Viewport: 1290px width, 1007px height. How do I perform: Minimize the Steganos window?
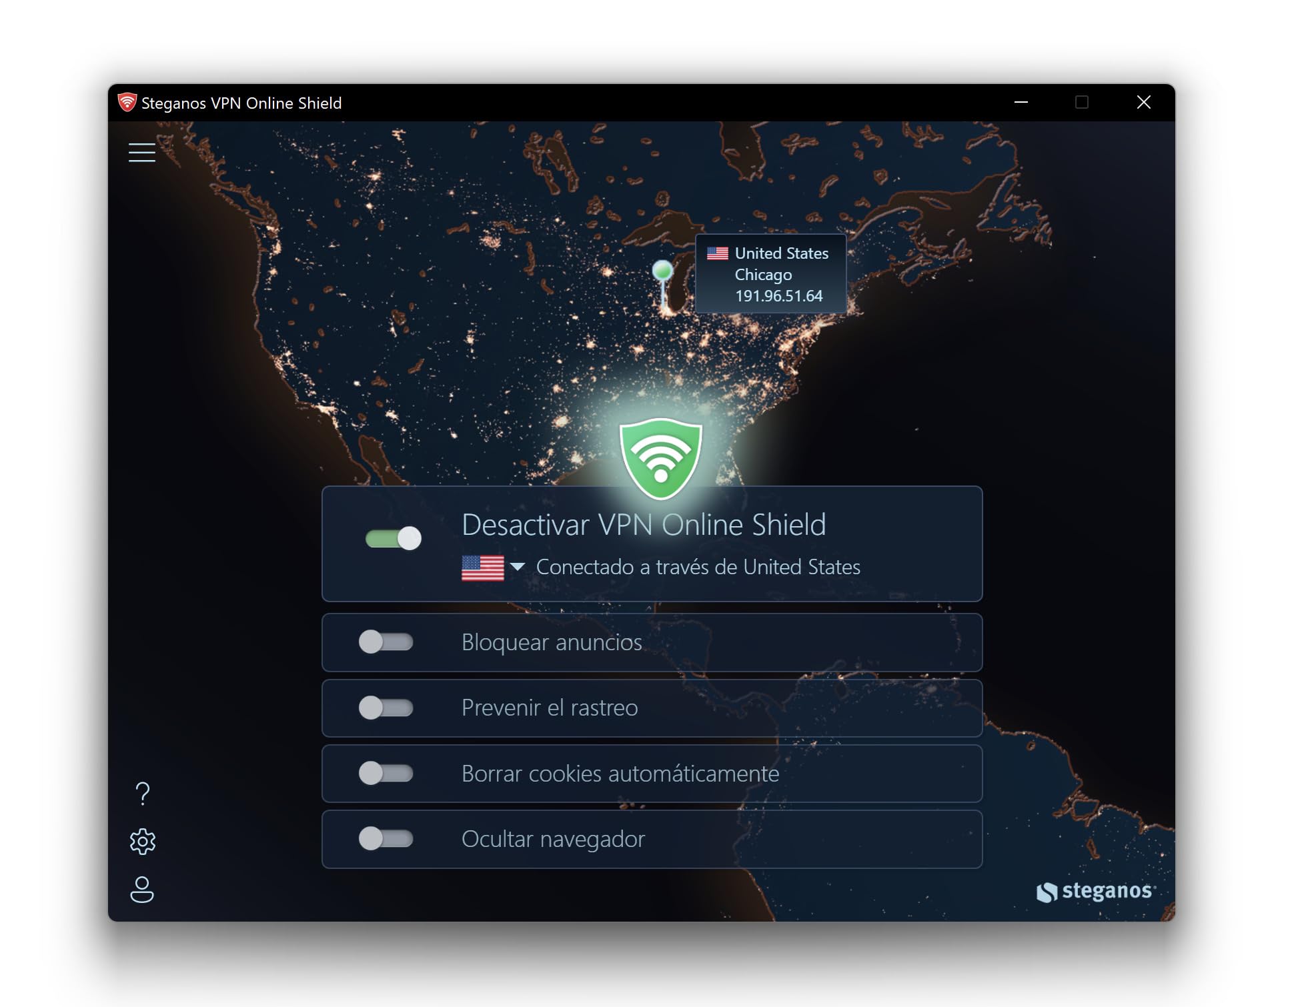1021,102
